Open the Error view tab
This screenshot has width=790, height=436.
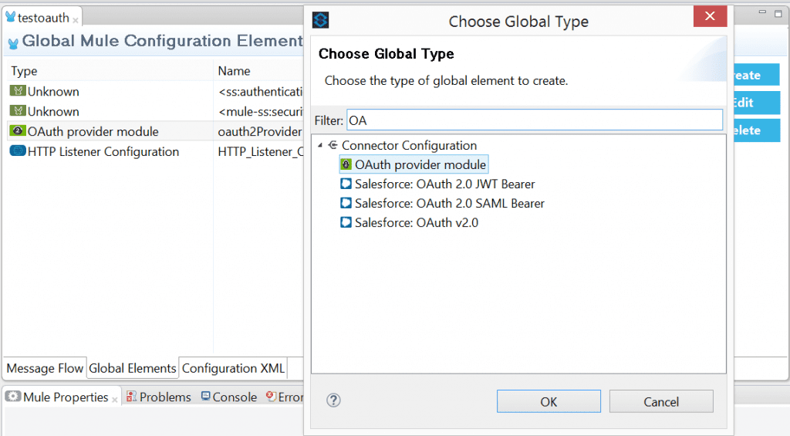[291, 397]
